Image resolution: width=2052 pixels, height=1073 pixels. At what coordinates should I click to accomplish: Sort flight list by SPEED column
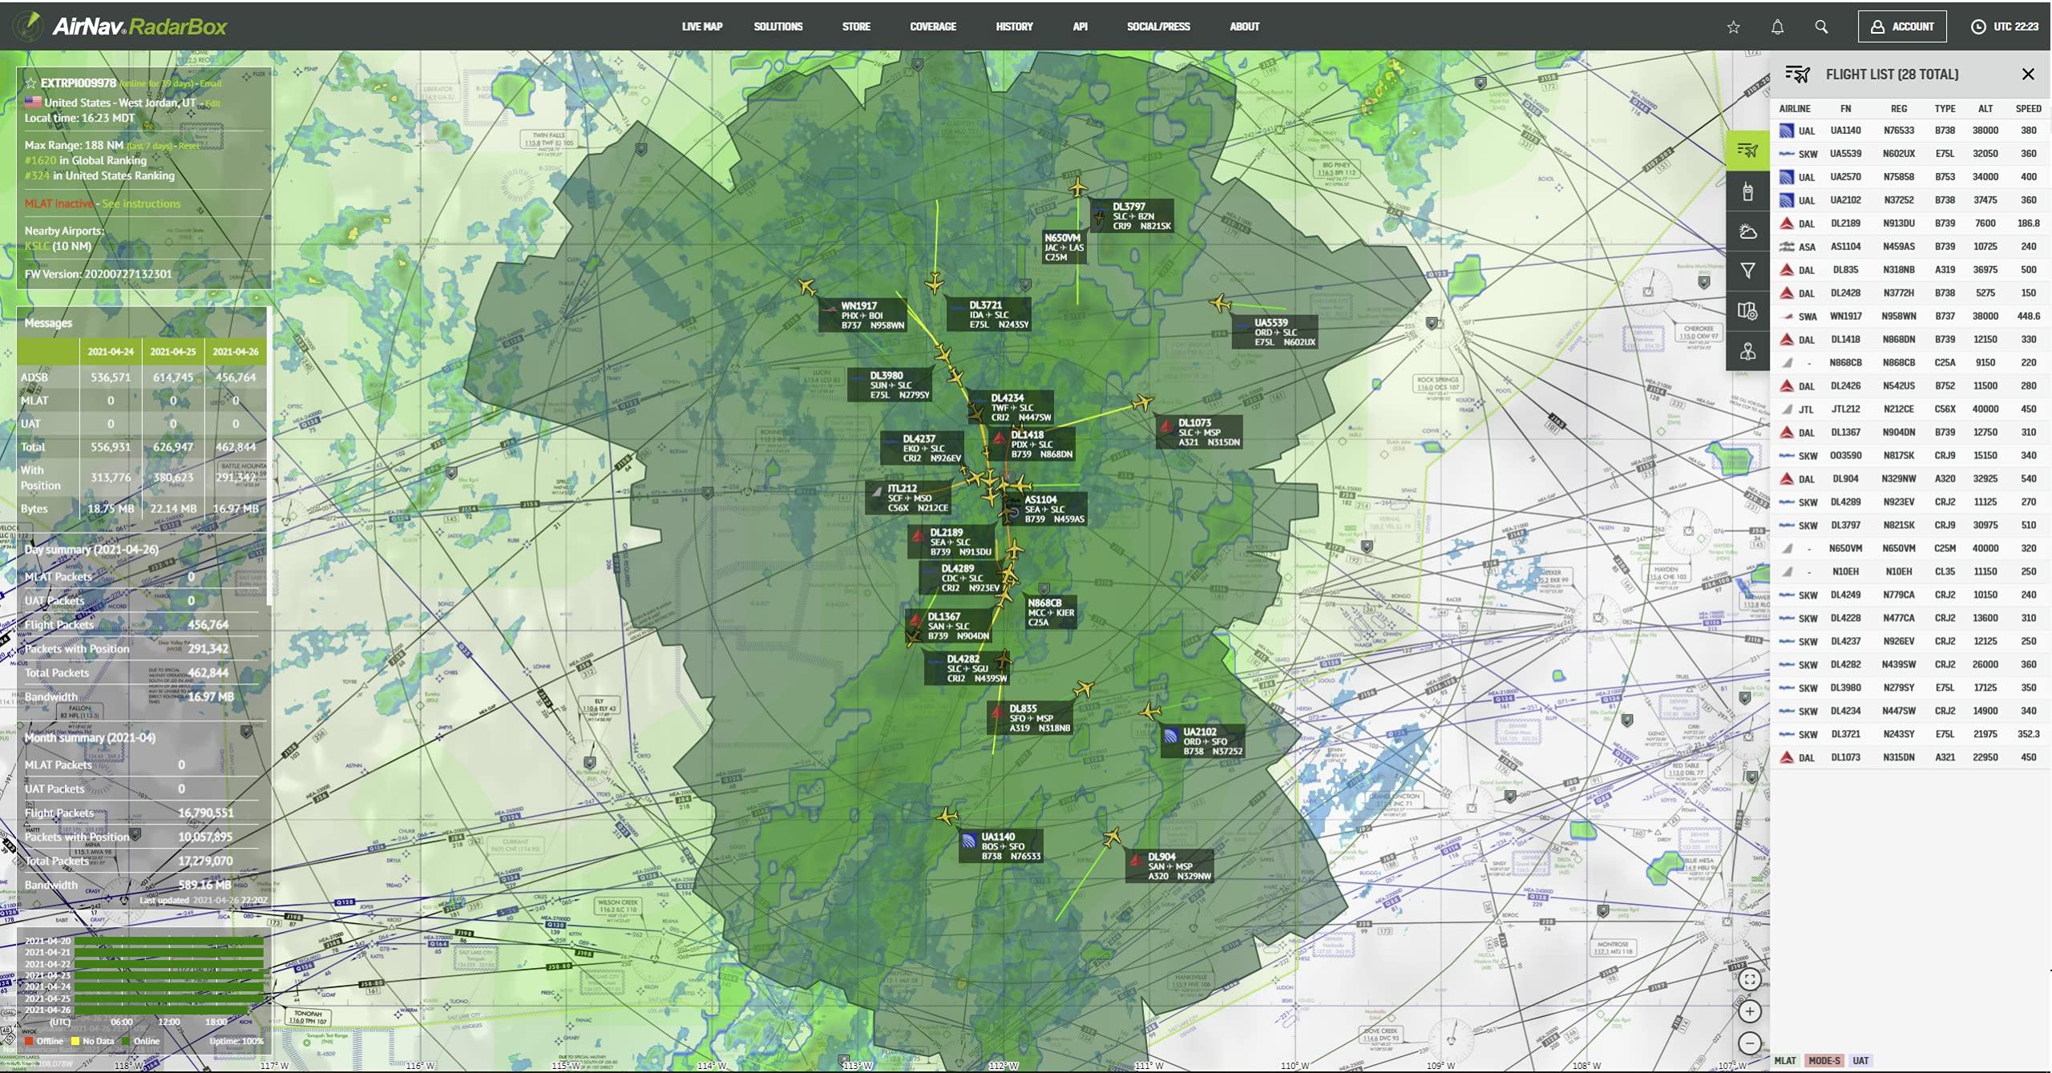click(x=2028, y=109)
